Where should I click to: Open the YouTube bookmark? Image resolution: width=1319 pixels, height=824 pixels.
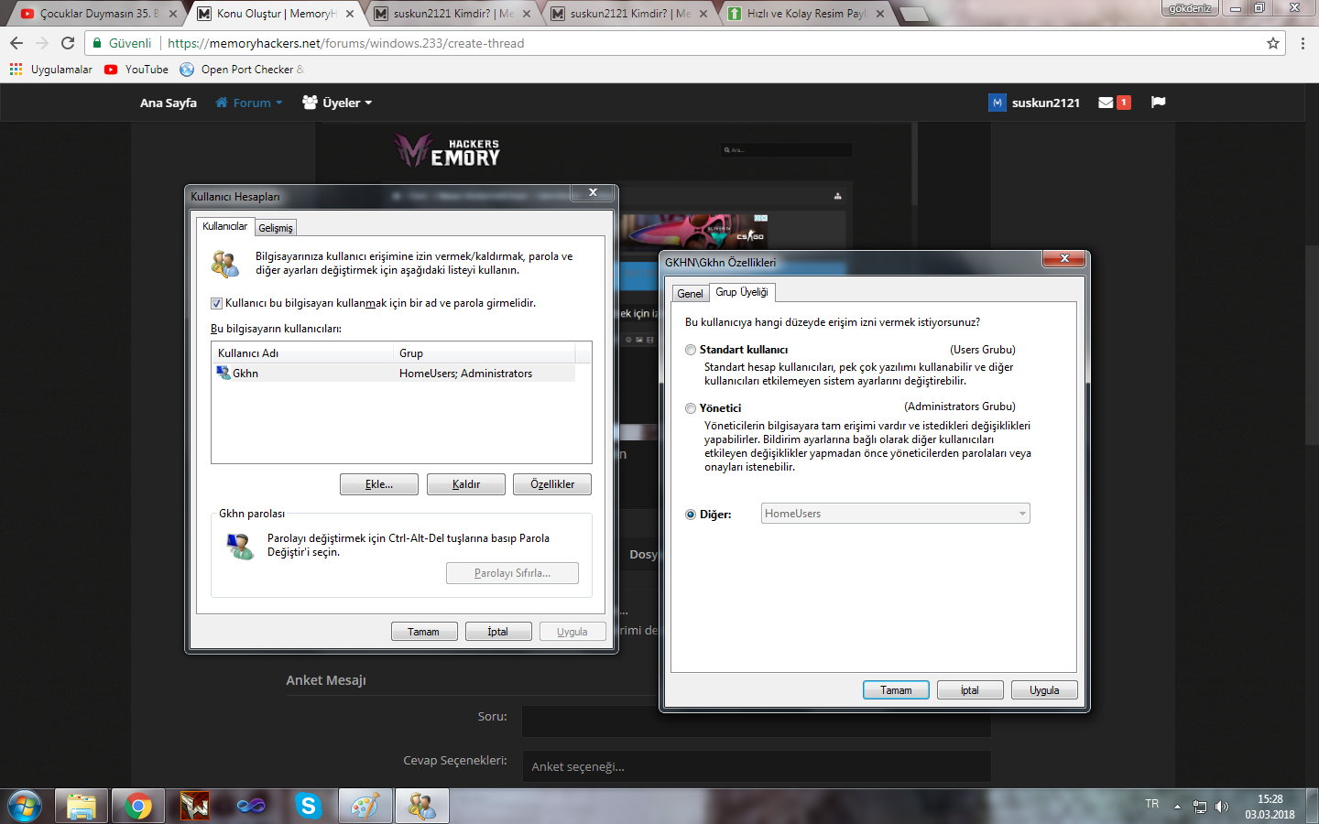[x=136, y=70]
